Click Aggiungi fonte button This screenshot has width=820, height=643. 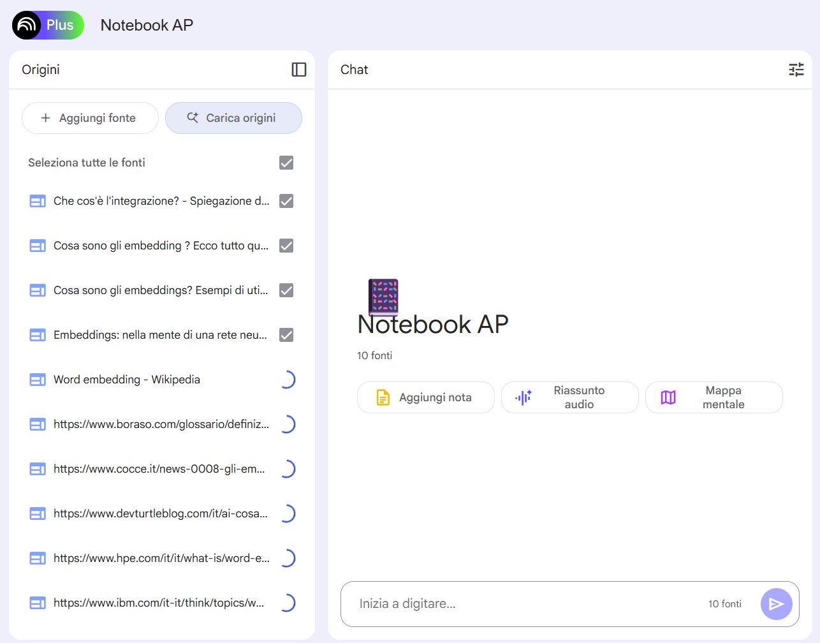click(90, 118)
